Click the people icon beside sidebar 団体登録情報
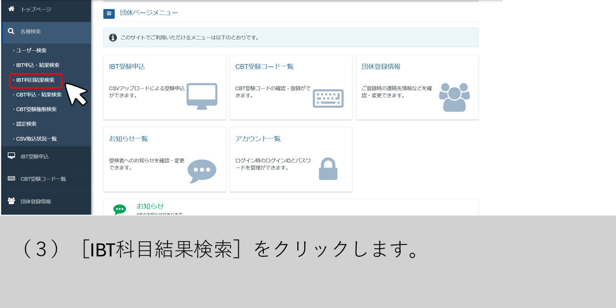Screen dimensions: 616x308 (11, 201)
